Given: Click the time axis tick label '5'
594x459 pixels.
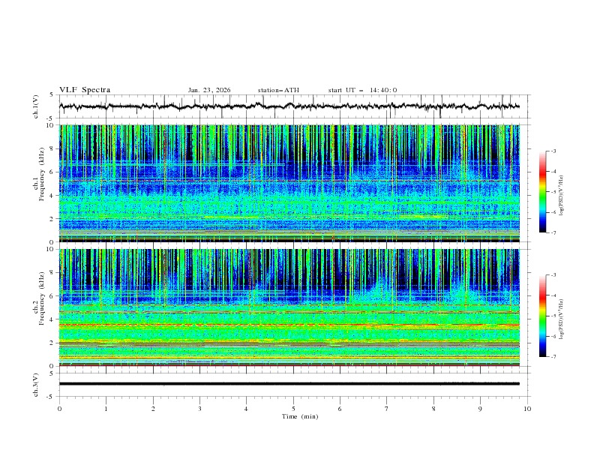Looking at the screenshot, I should pyautogui.click(x=293, y=409).
